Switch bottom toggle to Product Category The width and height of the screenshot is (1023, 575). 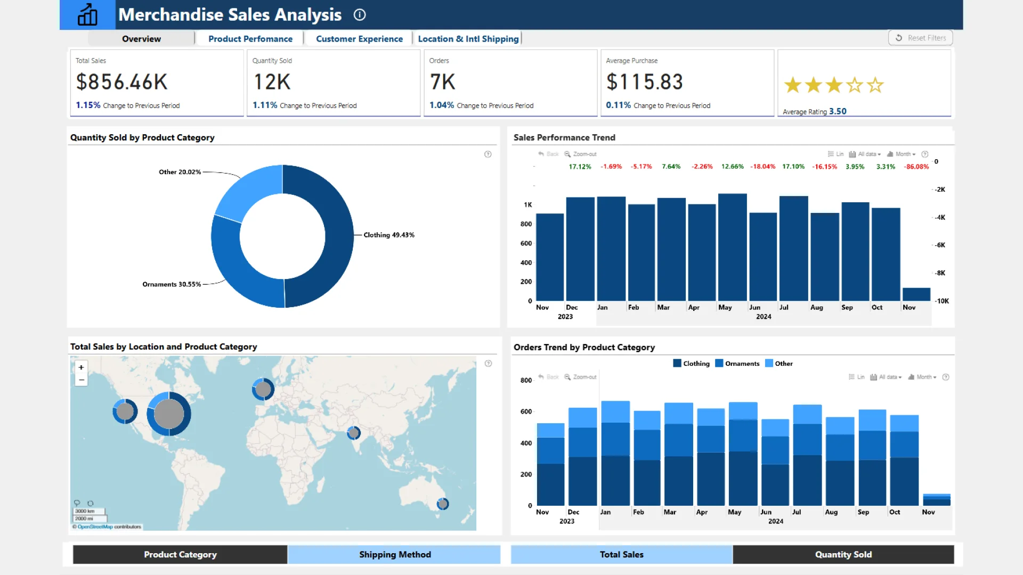pos(180,554)
